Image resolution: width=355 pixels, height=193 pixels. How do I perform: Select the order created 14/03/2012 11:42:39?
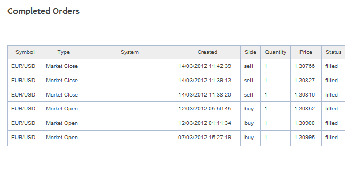pos(176,66)
